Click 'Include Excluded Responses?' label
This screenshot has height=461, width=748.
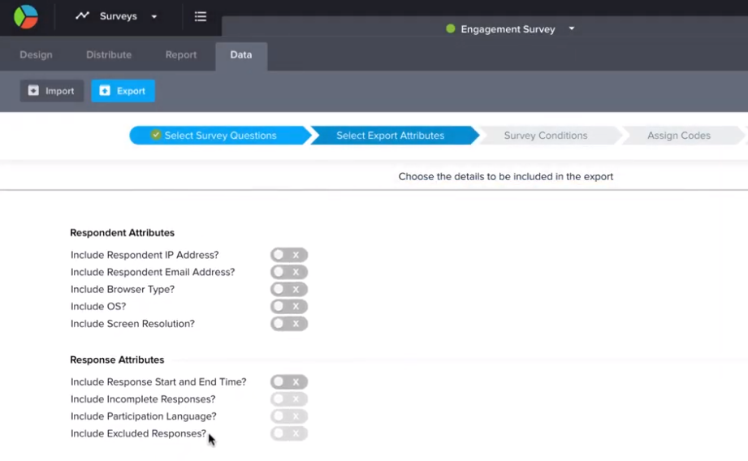[138, 433]
